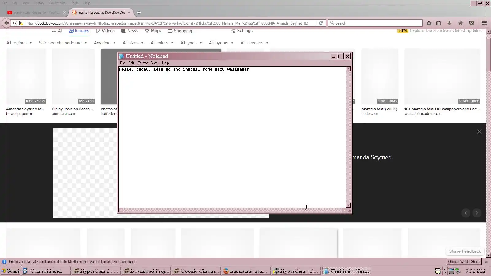This screenshot has height=276, width=491.
Task: Open the 1600 × 1200 hdwallpapers.in thumbnail
Action: click(26, 76)
